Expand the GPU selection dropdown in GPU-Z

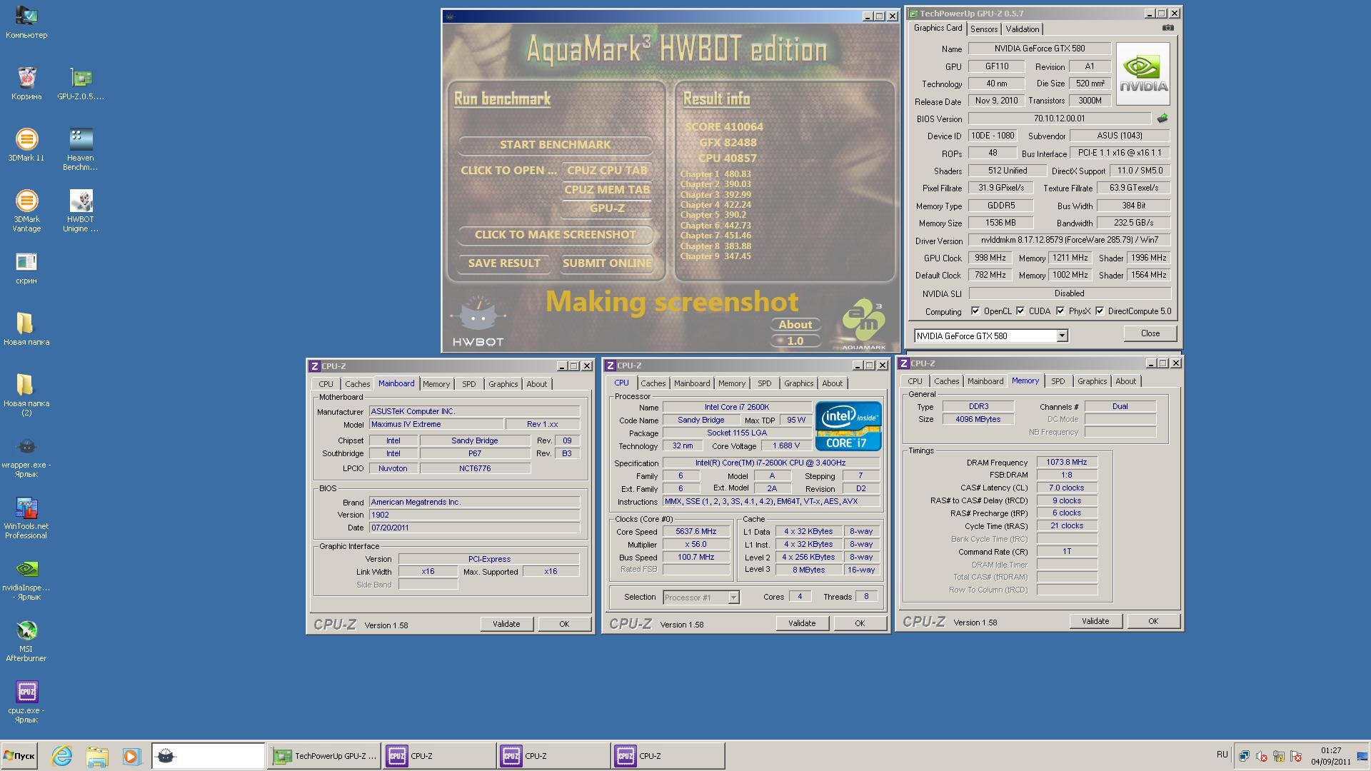click(1062, 336)
